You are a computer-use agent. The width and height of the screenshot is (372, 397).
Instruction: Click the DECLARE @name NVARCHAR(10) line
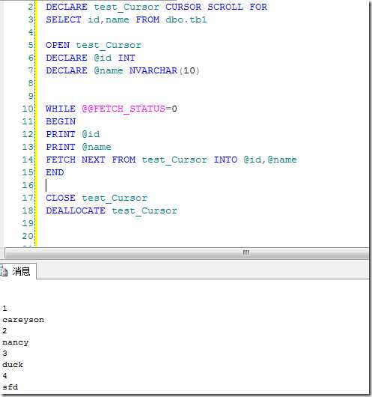coord(123,70)
